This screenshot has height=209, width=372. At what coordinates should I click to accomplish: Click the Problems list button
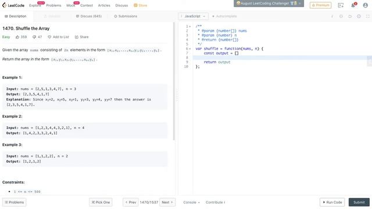(14, 203)
